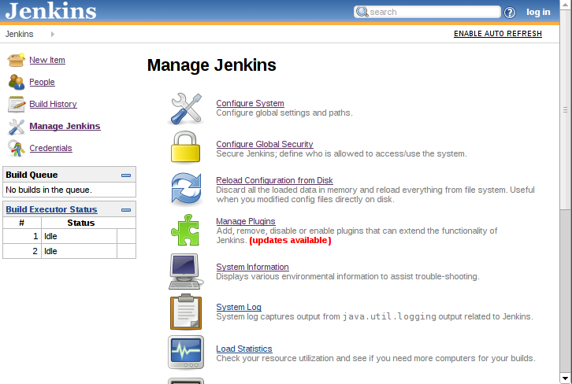
Task: Click 'No builds in the queue.' text
Action: (49, 190)
